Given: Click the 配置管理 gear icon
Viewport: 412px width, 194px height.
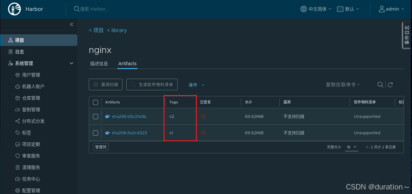Looking at the screenshot, I should 18,190.
